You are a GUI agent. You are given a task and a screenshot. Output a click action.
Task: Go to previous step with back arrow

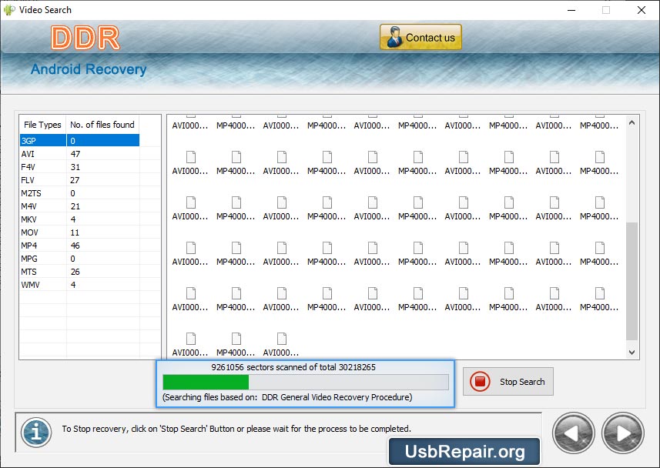point(573,433)
